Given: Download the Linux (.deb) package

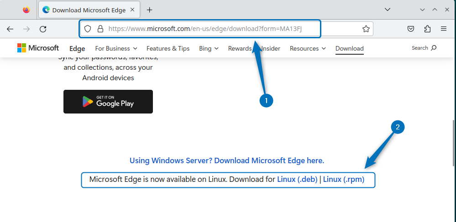Looking at the screenshot, I should click(297, 179).
